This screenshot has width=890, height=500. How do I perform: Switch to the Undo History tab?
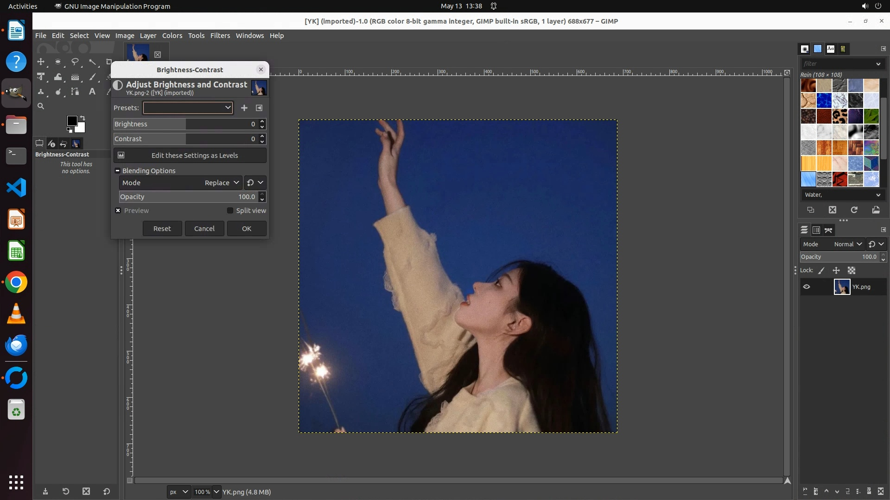pyautogui.click(x=64, y=144)
